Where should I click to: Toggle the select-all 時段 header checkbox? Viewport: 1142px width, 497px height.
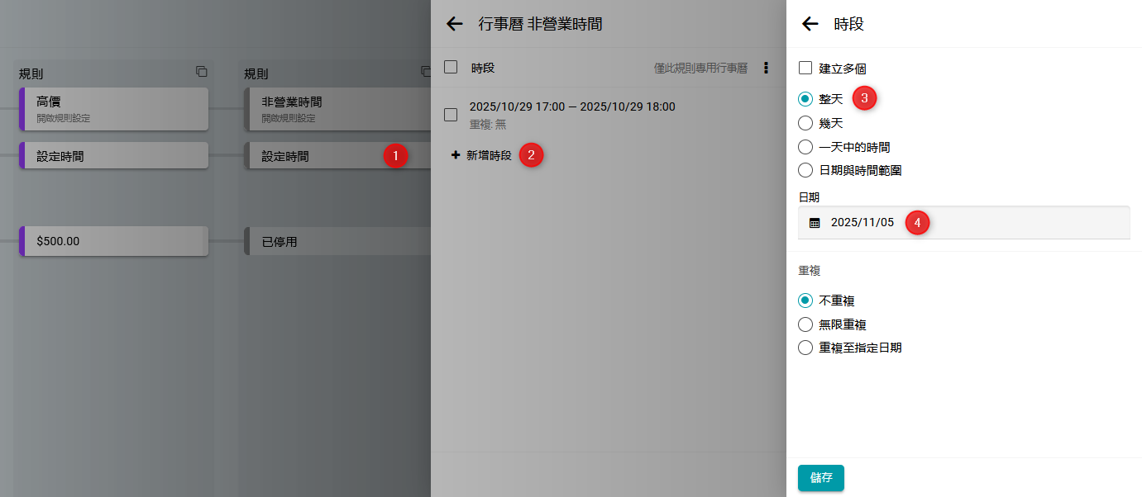coord(451,68)
